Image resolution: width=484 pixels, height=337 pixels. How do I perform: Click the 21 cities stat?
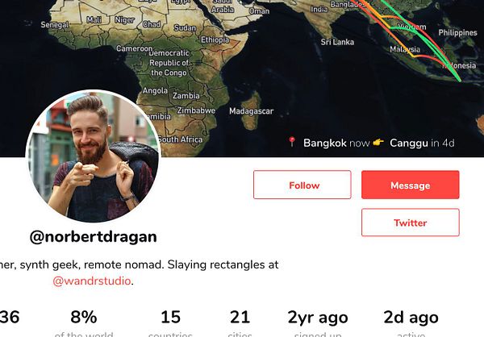(240, 323)
